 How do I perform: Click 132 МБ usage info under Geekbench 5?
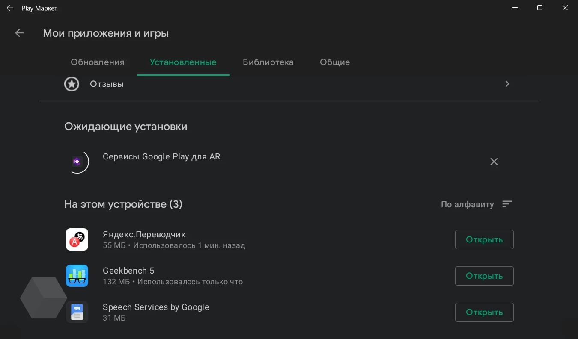(x=173, y=282)
